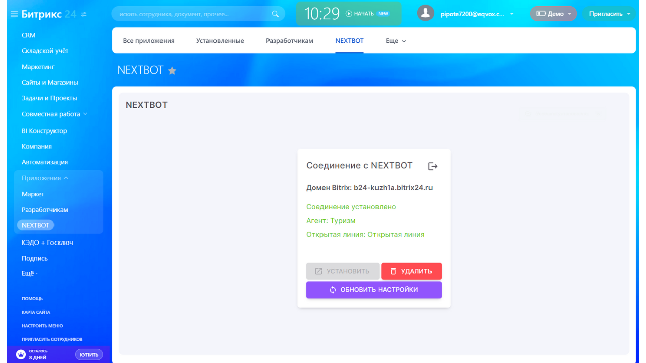Open Маркет in the sidebar
646x363 pixels.
pyautogui.click(x=33, y=194)
